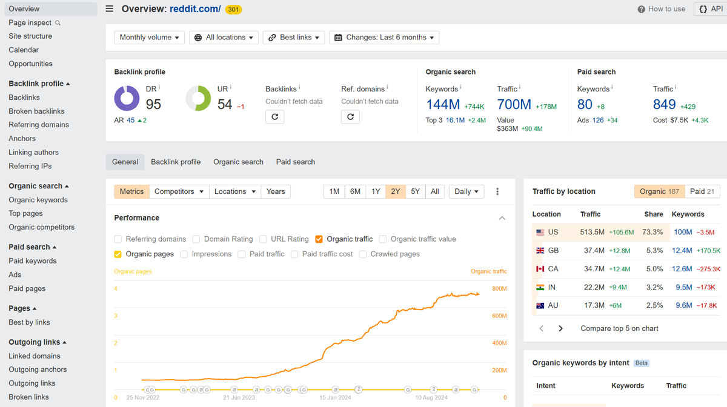Viewport: 727px width, 407px height.
Task: Open the chart three-dot options menu
Action: coord(497,191)
